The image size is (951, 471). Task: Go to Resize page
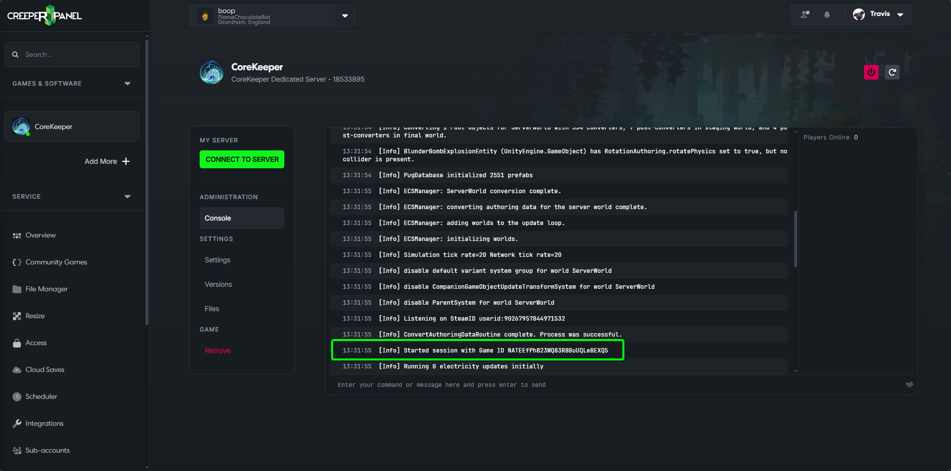coord(35,316)
